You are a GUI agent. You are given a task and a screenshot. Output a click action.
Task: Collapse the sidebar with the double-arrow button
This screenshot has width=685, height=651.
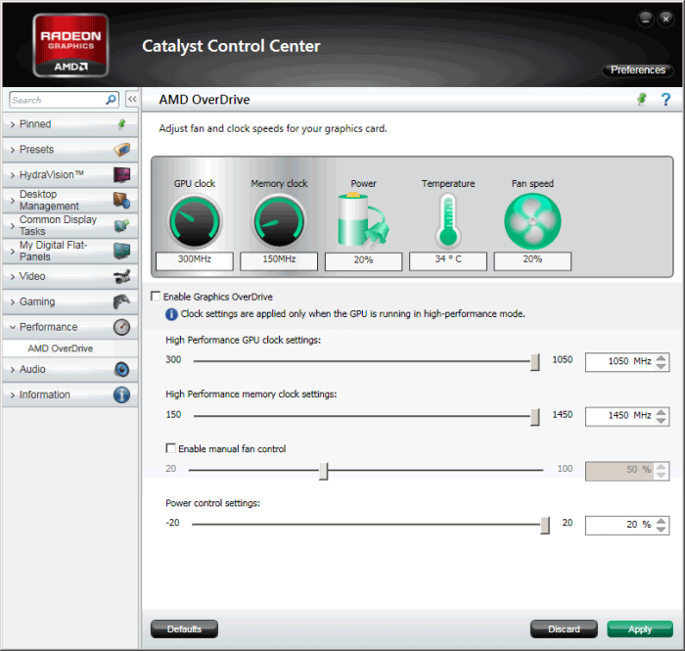pos(132,99)
